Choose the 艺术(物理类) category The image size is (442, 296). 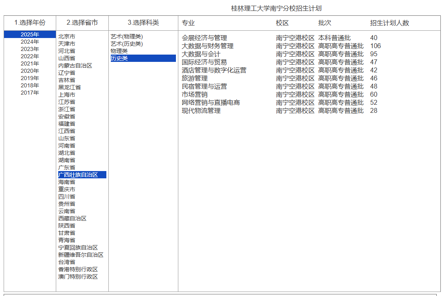coord(127,37)
